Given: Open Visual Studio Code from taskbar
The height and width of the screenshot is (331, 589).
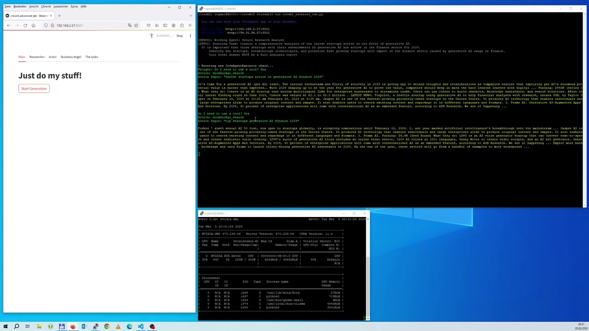Looking at the screenshot, I should (x=140, y=326).
